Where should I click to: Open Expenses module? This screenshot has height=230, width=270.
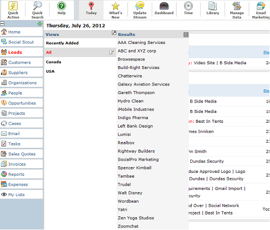click(21, 184)
